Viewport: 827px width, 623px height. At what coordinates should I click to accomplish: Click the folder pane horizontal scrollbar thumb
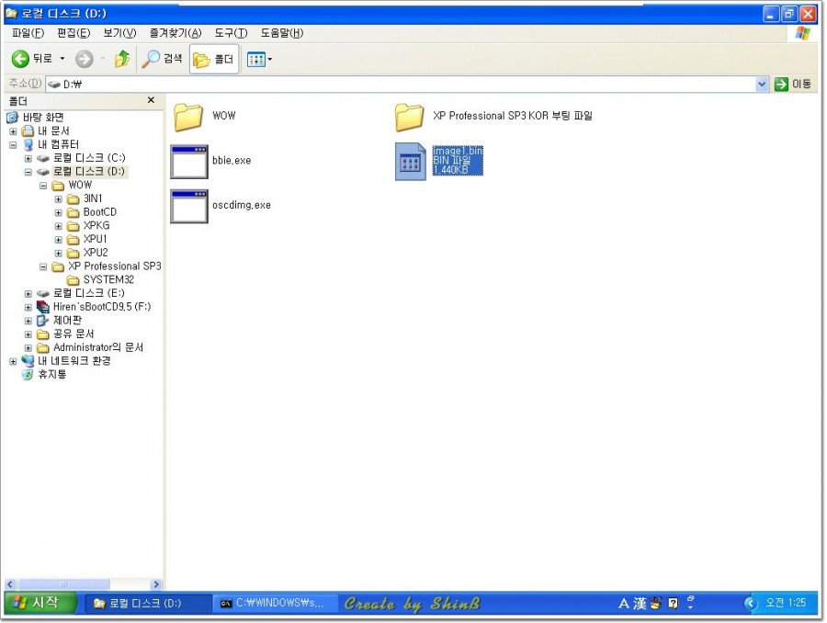tap(63, 584)
